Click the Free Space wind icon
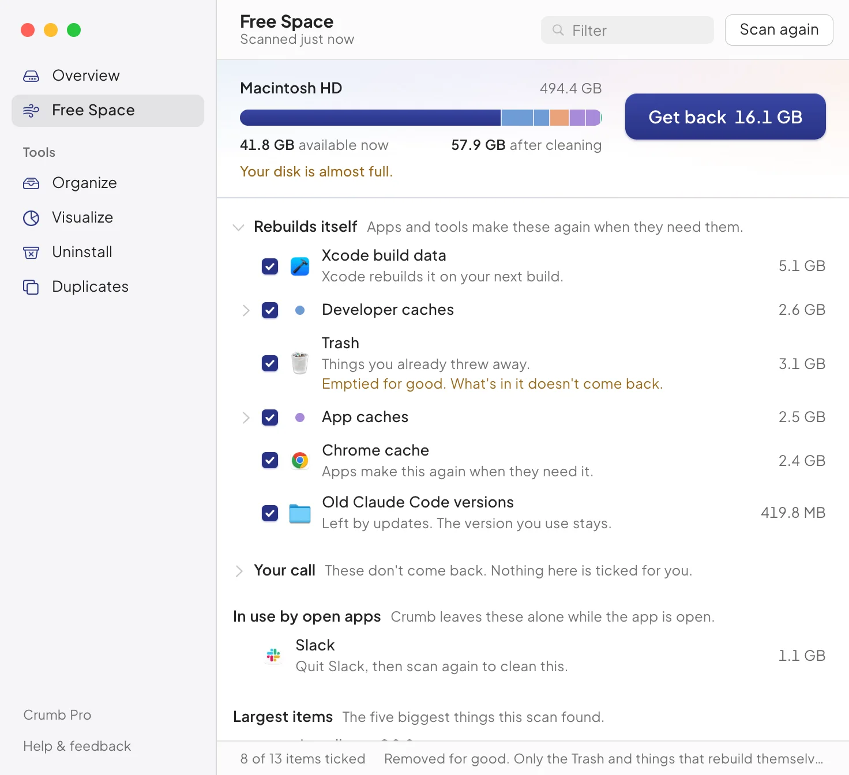 coord(31,110)
